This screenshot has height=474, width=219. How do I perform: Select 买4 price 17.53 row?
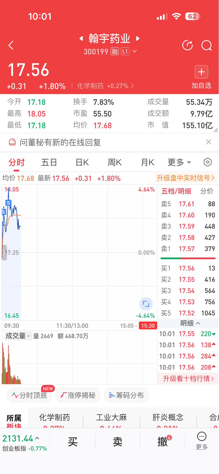point(188,302)
